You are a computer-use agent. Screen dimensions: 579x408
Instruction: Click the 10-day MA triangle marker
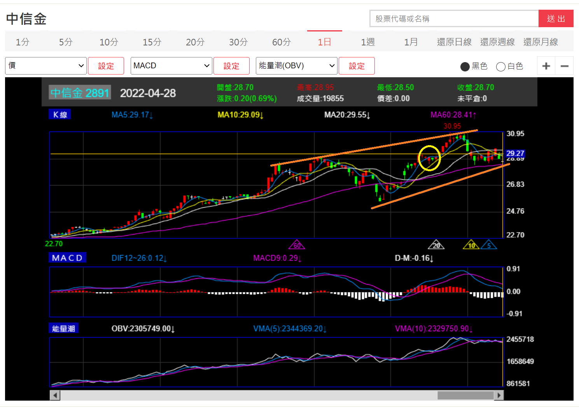pos(471,245)
